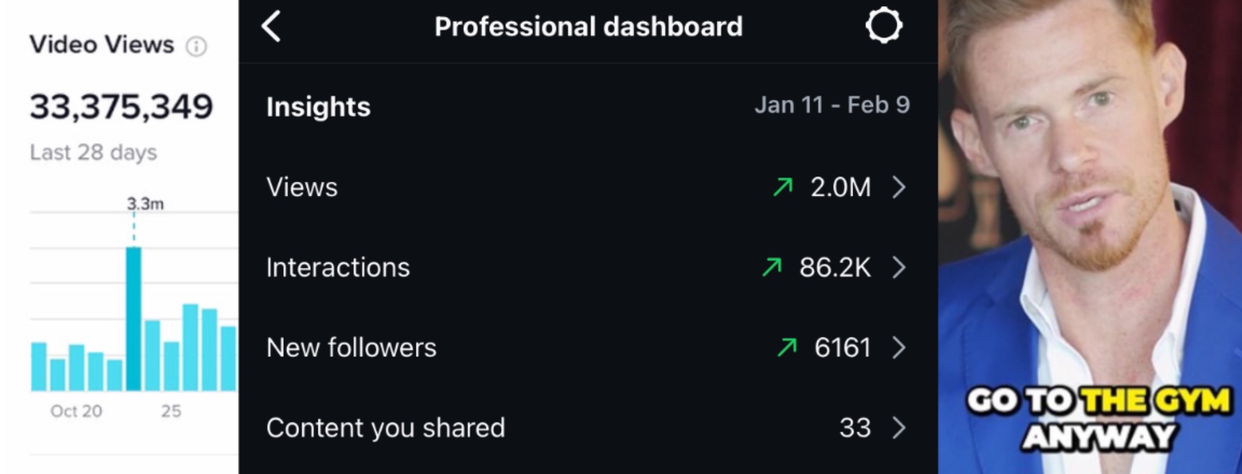
Task: Go back using the left arrow icon
Action: pos(271,27)
